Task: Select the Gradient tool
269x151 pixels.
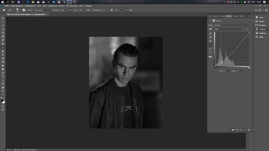Action: 3,62
